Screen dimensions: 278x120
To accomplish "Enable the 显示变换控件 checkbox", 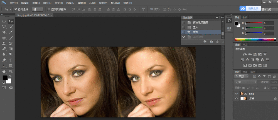I will tap(49, 9).
